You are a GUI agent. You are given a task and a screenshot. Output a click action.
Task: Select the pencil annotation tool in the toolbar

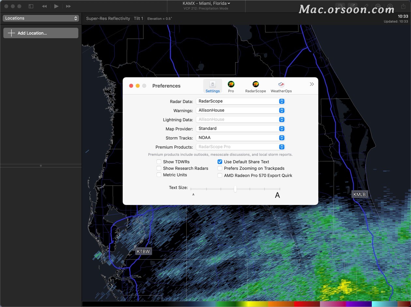tap(366, 6)
